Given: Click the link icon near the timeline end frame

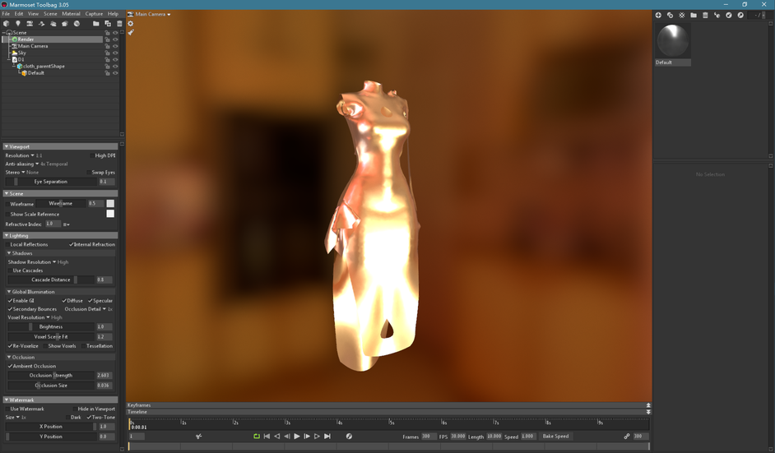Looking at the screenshot, I should [627, 437].
